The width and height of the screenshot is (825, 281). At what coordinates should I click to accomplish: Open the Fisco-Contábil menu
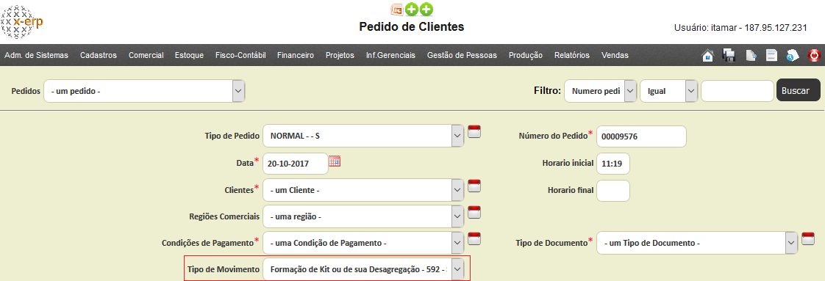pyautogui.click(x=240, y=55)
